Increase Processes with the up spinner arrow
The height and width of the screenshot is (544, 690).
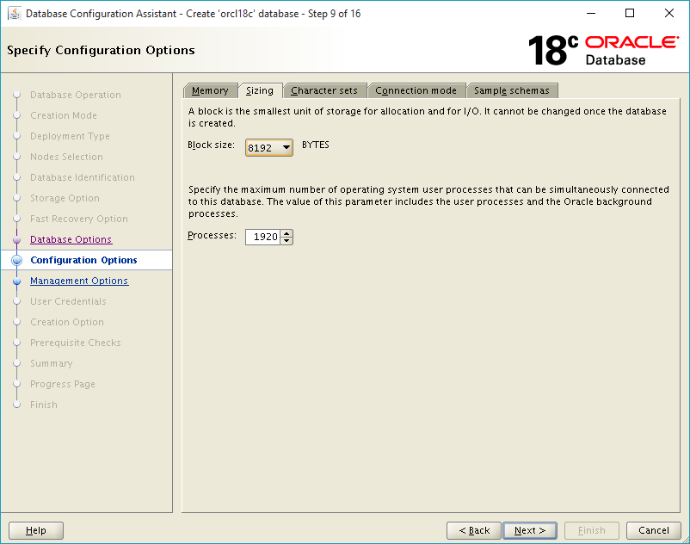click(x=286, y=233)
